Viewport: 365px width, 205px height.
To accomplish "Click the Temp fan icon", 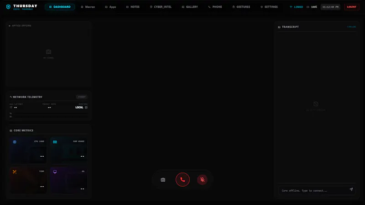I will tap(15, 172).
